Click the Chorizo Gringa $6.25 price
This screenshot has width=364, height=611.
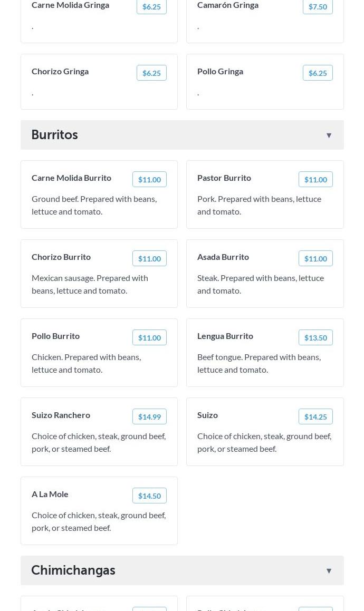point(151,73)
